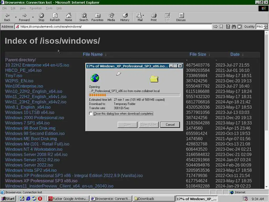Launch Internet Explorer from Quick Launch
Viewport: 269px width, 202px height.
pyautogui.click(x=28, y=199)
